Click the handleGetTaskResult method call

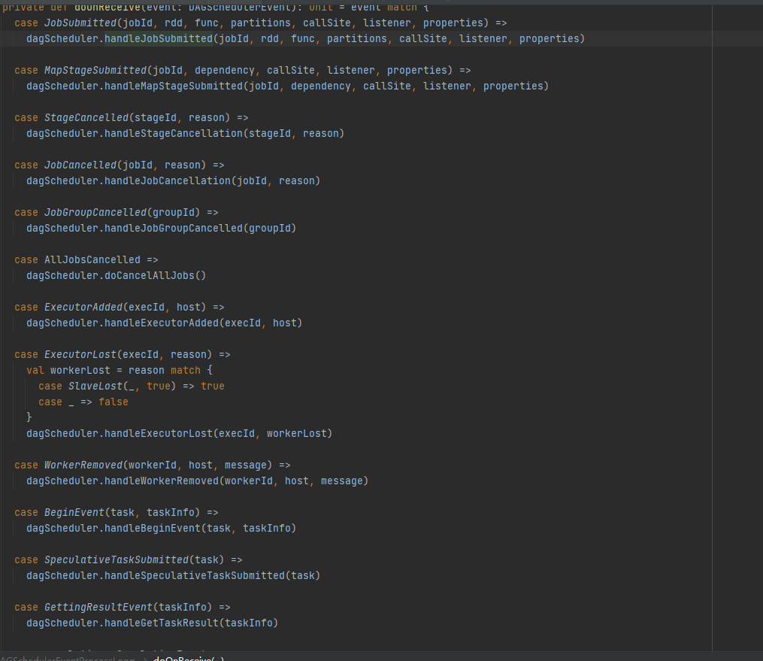(x=162, y=623)
